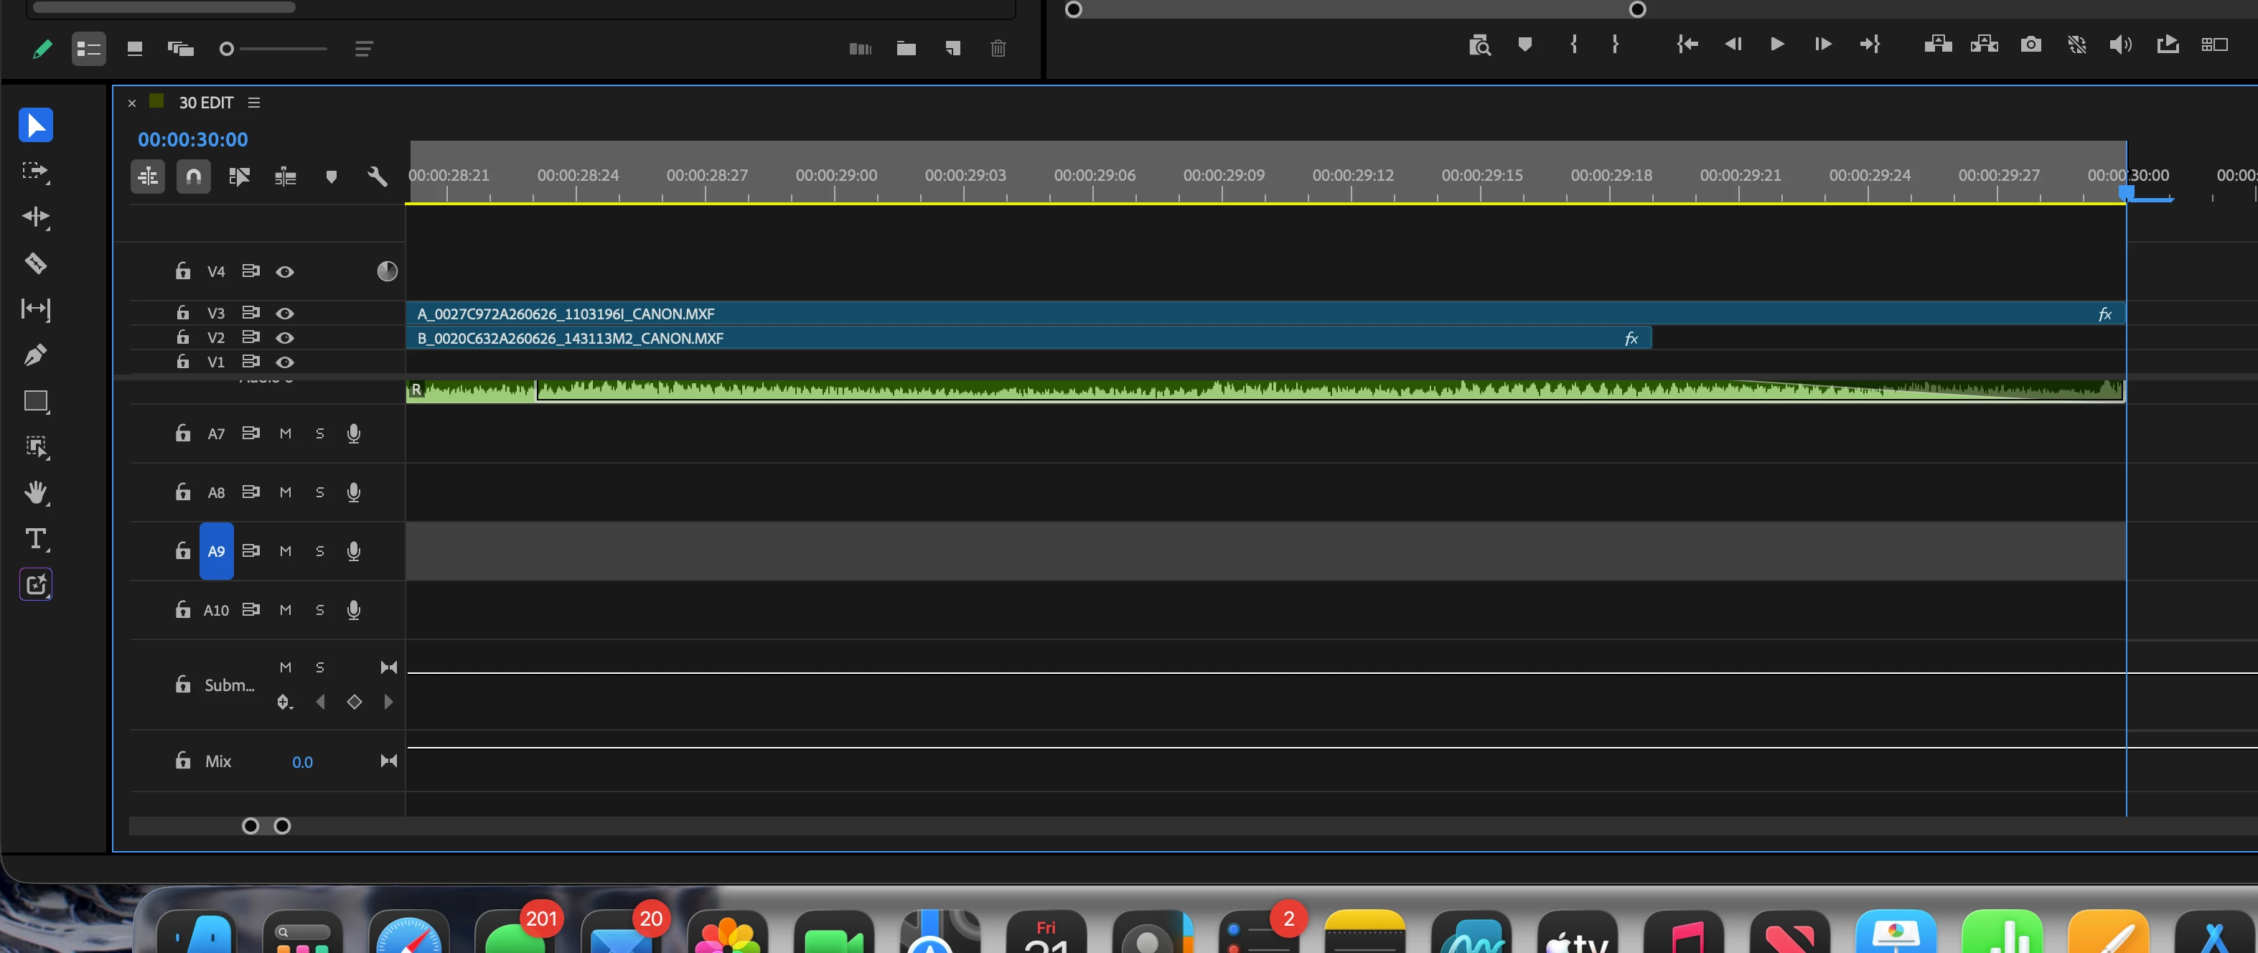Click the Lift button
The height and width of the screenshot is (953, 2258).
coord(1938,44)
